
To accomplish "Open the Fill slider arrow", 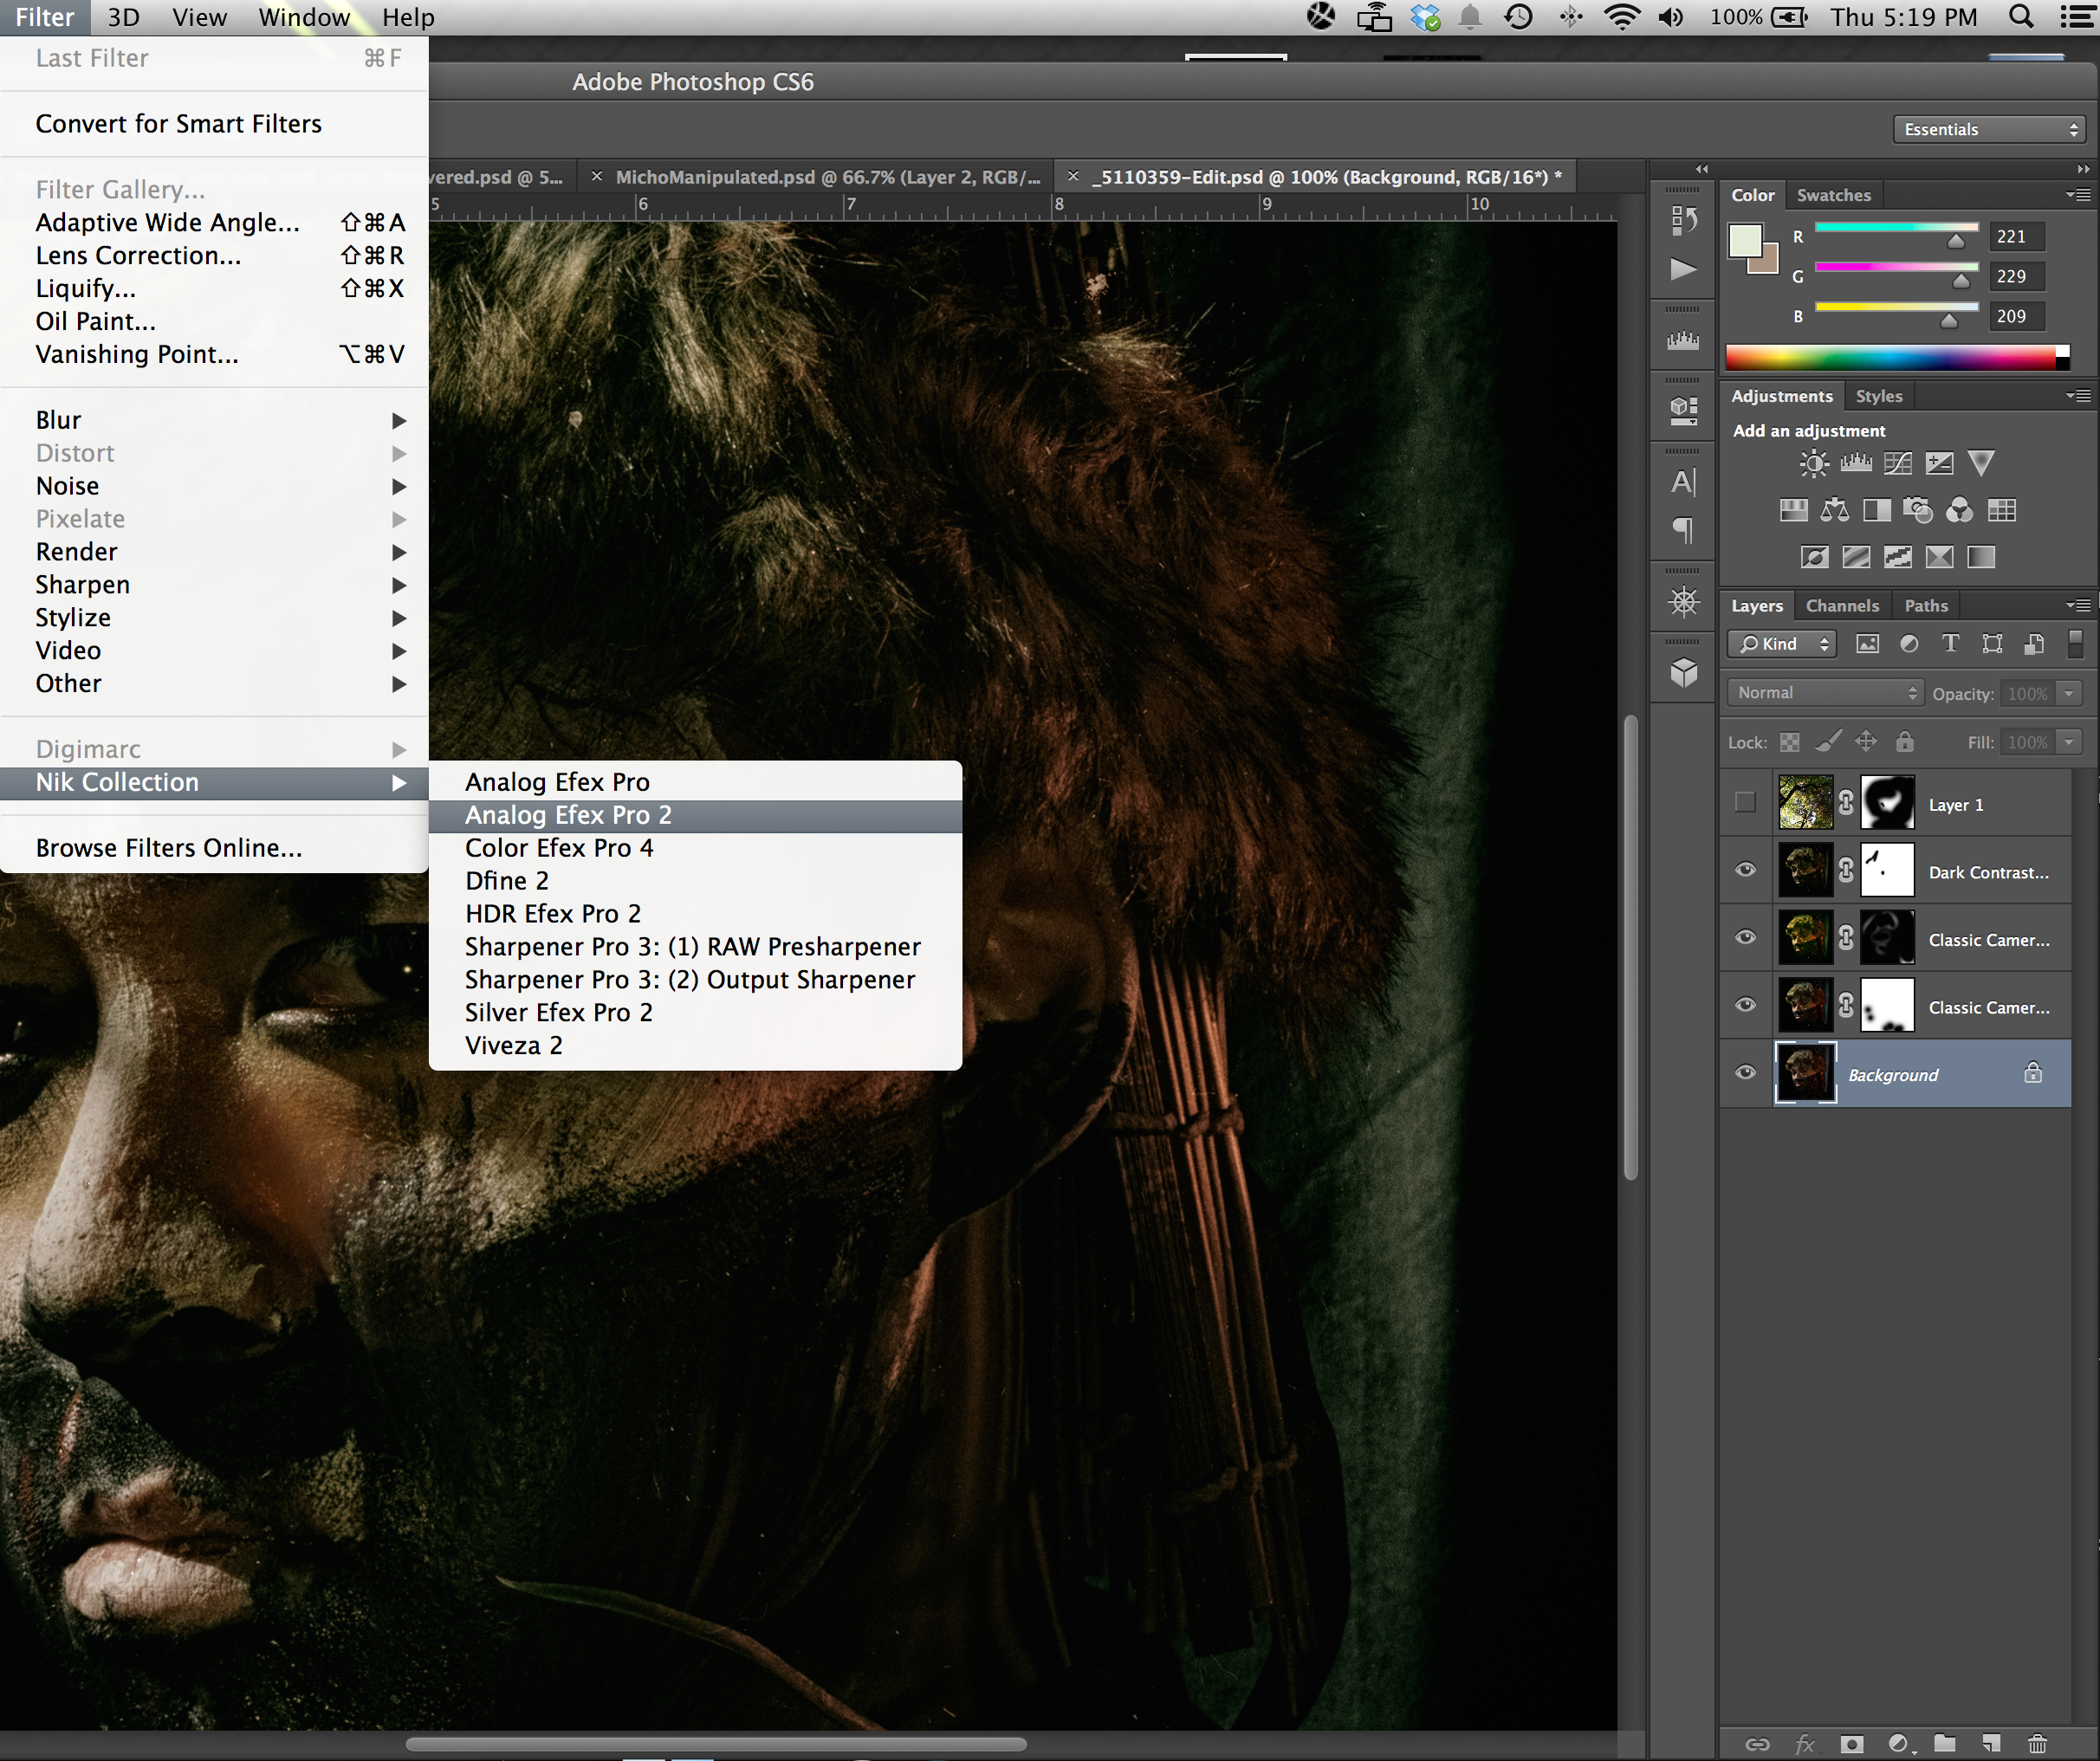I will pyautogui.click(x=2069, y=742).
